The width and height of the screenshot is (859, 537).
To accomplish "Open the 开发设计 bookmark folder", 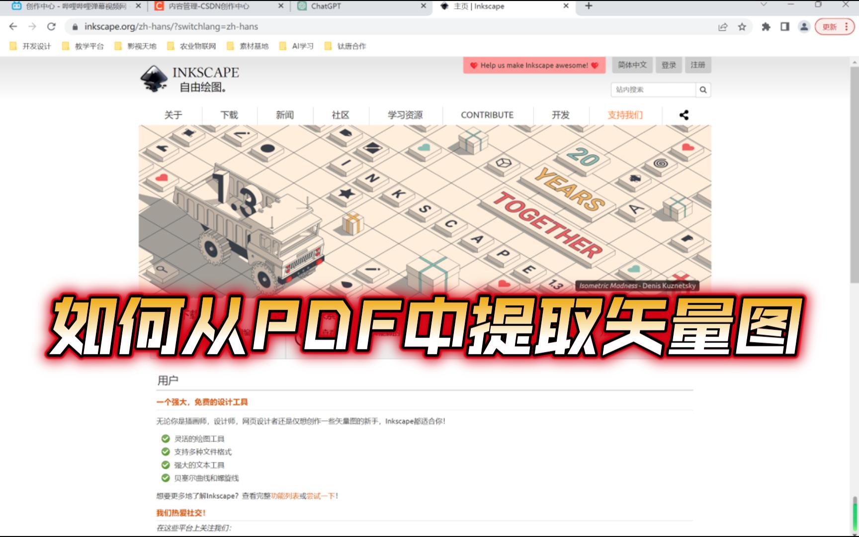I will point(30,46).
